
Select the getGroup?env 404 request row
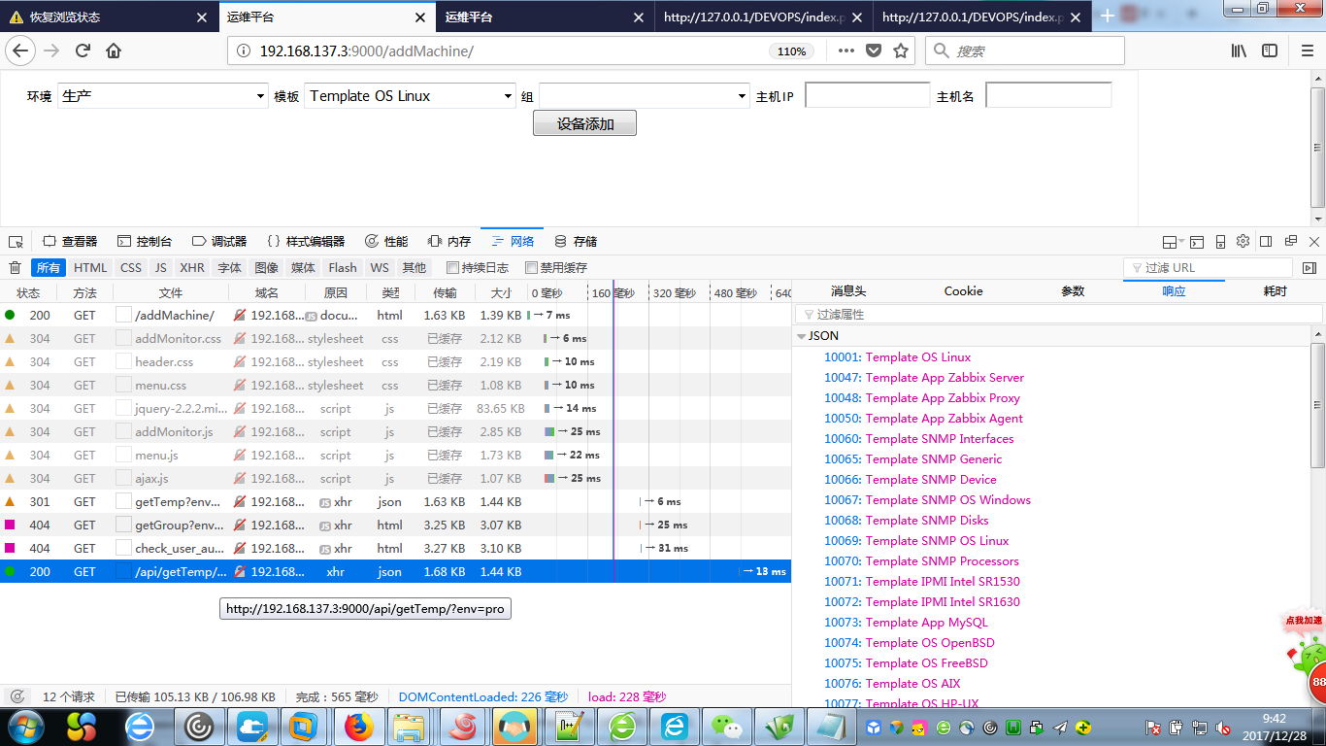[395, 525]
